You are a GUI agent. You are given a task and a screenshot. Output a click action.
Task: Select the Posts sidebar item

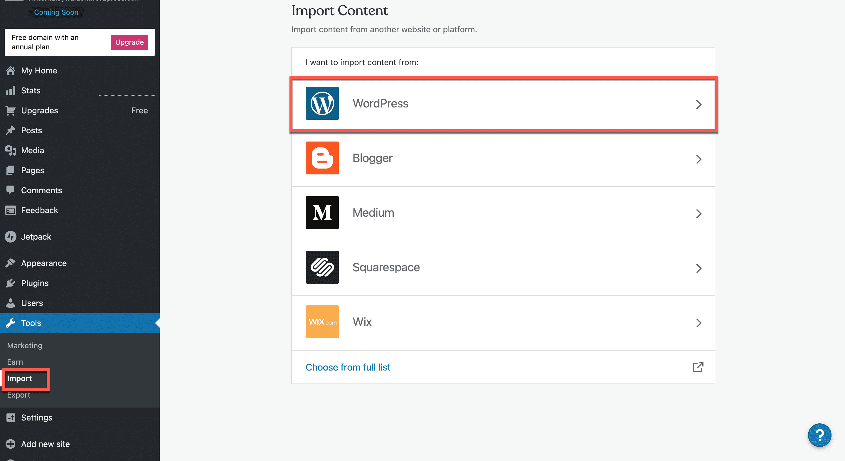click(31, 130)
